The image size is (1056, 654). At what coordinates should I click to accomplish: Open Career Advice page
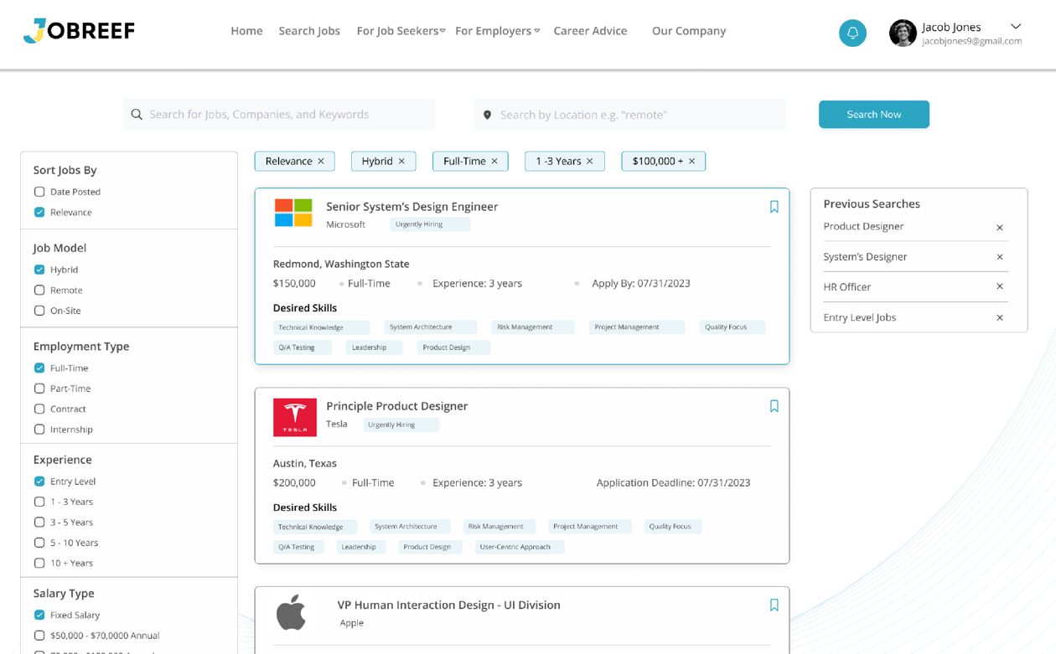pyautogui.click(x=590, y=31)
